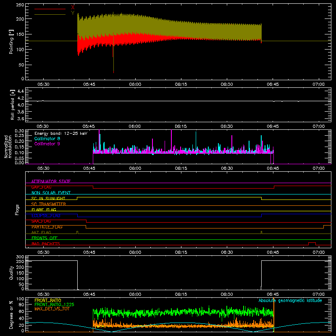The height and width of the screenshot is (336, 336).
Task: Click the ECLIPSE_FLAG label
Action: tap(46, 215)
